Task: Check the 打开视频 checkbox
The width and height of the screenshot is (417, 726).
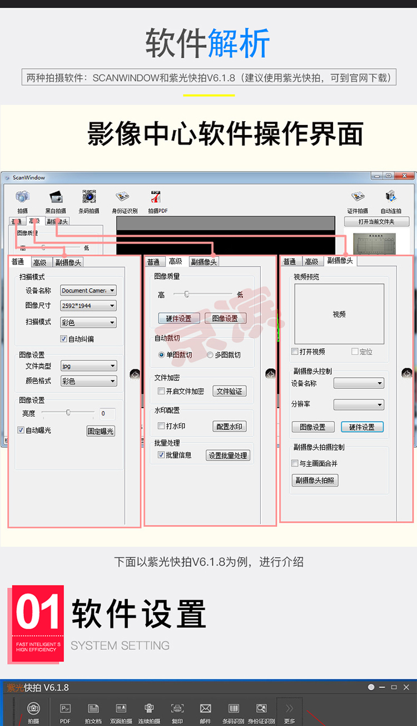Action: coord(295,352)
